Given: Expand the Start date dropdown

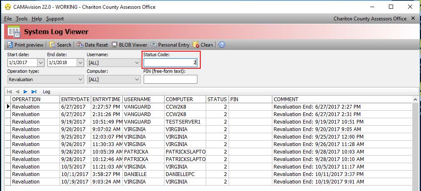Looking at the screenshot, I should point(40,63).
